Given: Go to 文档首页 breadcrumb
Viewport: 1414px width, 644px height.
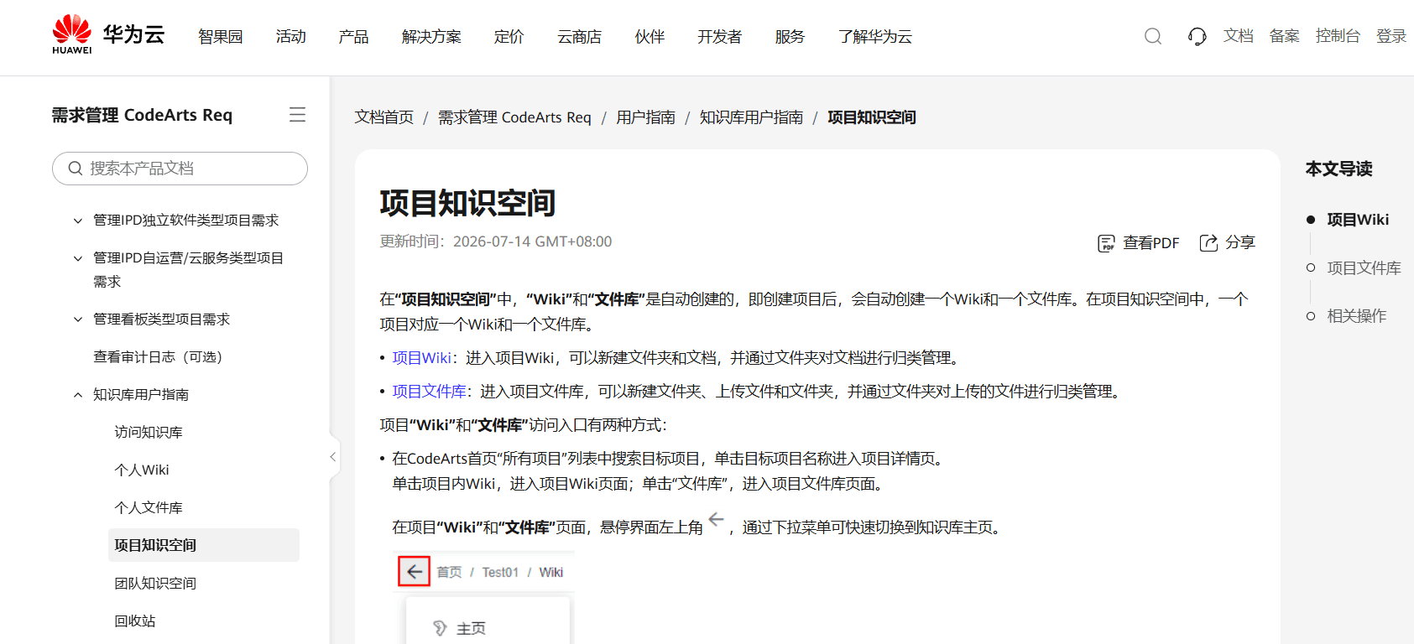Looking at the screenshot, I should point(384,117).
